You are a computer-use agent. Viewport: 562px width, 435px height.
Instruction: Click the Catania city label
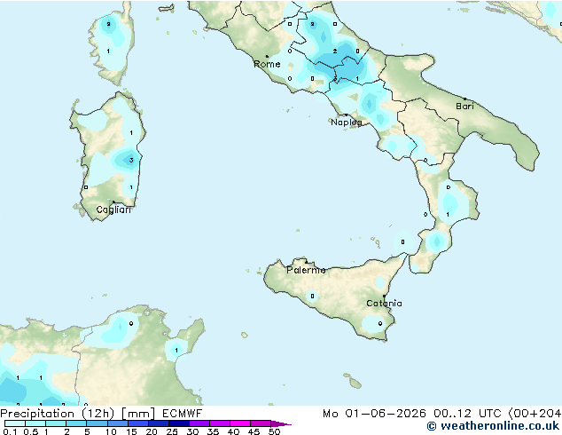tap(384, 304)
